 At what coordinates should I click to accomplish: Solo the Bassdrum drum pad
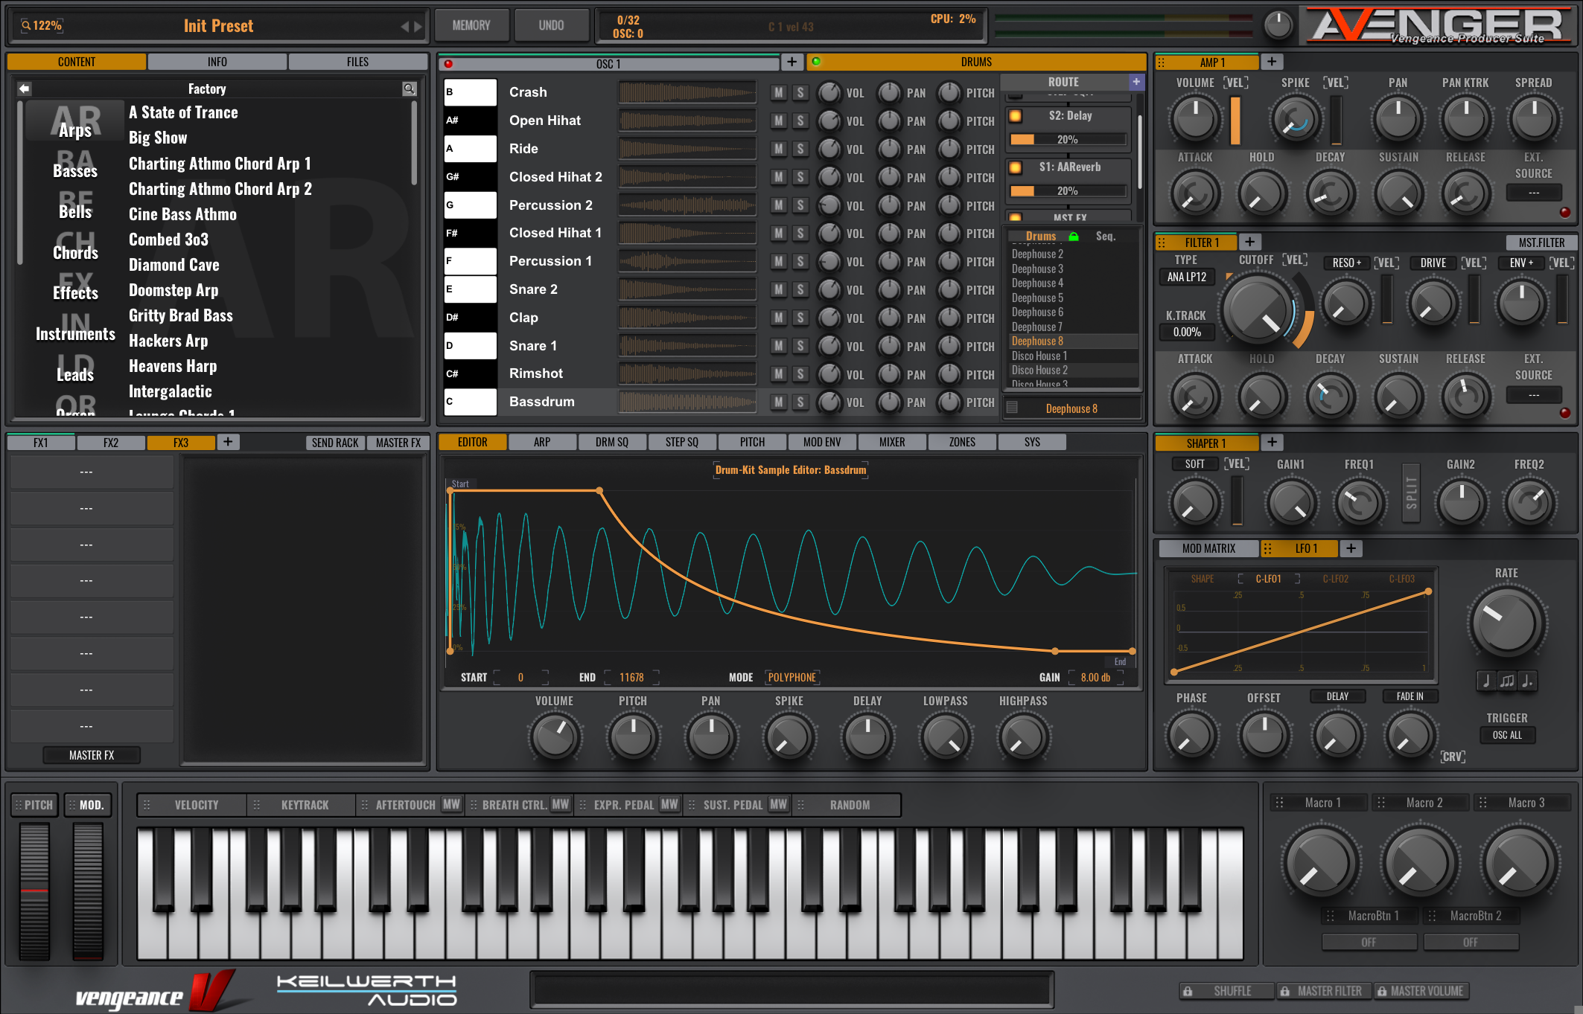point(800,402)
